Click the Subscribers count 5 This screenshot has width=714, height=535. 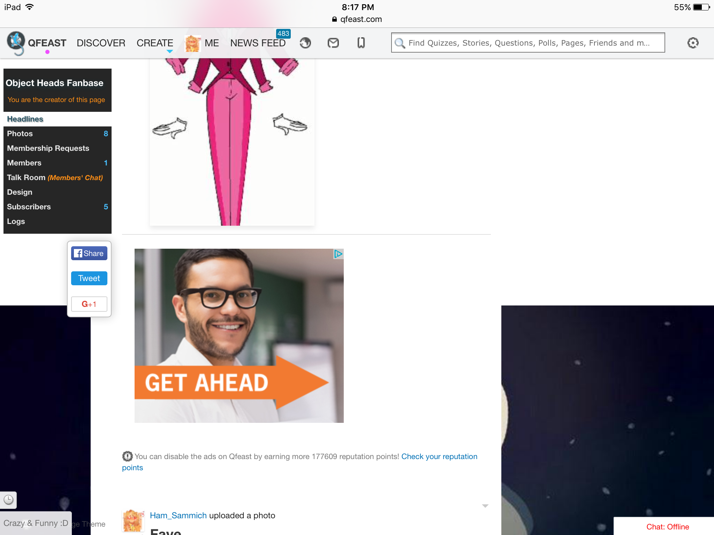[x=106, y=207]
